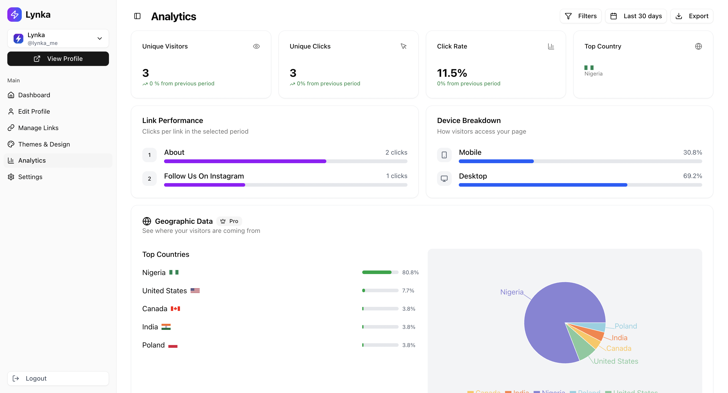Click the Mobile percentage bar
The width and height of the screenshot is (728, 393).
tap(580, 161)
